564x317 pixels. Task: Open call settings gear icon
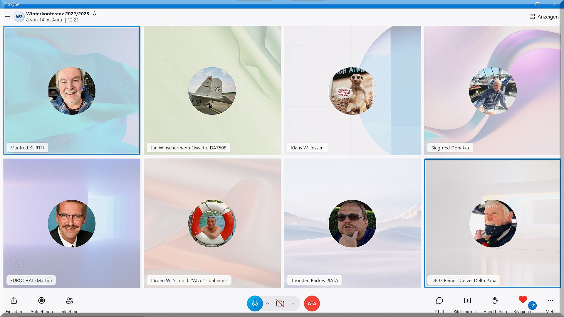[95, 14]
